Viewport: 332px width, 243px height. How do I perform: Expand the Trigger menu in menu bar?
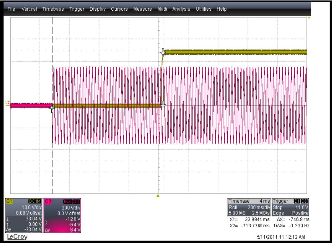[x=77, y=9]
